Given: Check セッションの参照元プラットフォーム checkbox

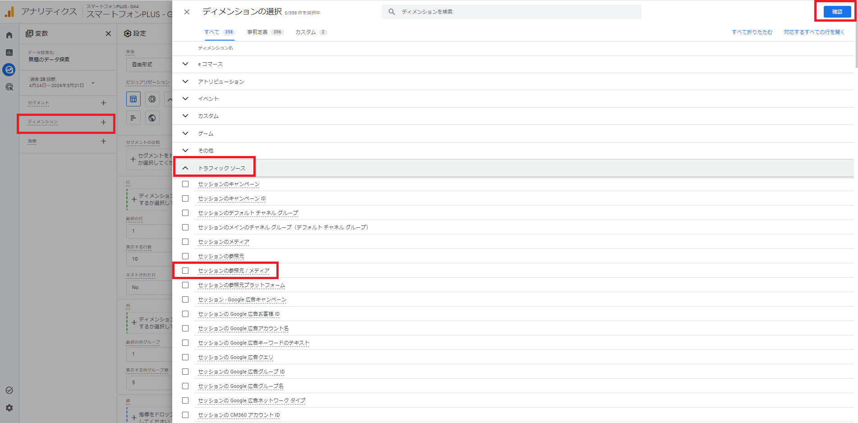Looking at the screenshot, I should (x=185, y=285).
